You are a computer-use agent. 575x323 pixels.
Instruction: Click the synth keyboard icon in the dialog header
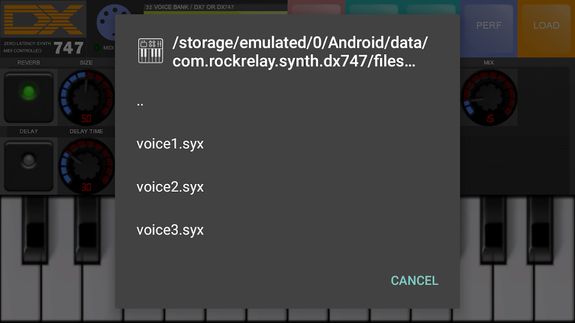150,51
